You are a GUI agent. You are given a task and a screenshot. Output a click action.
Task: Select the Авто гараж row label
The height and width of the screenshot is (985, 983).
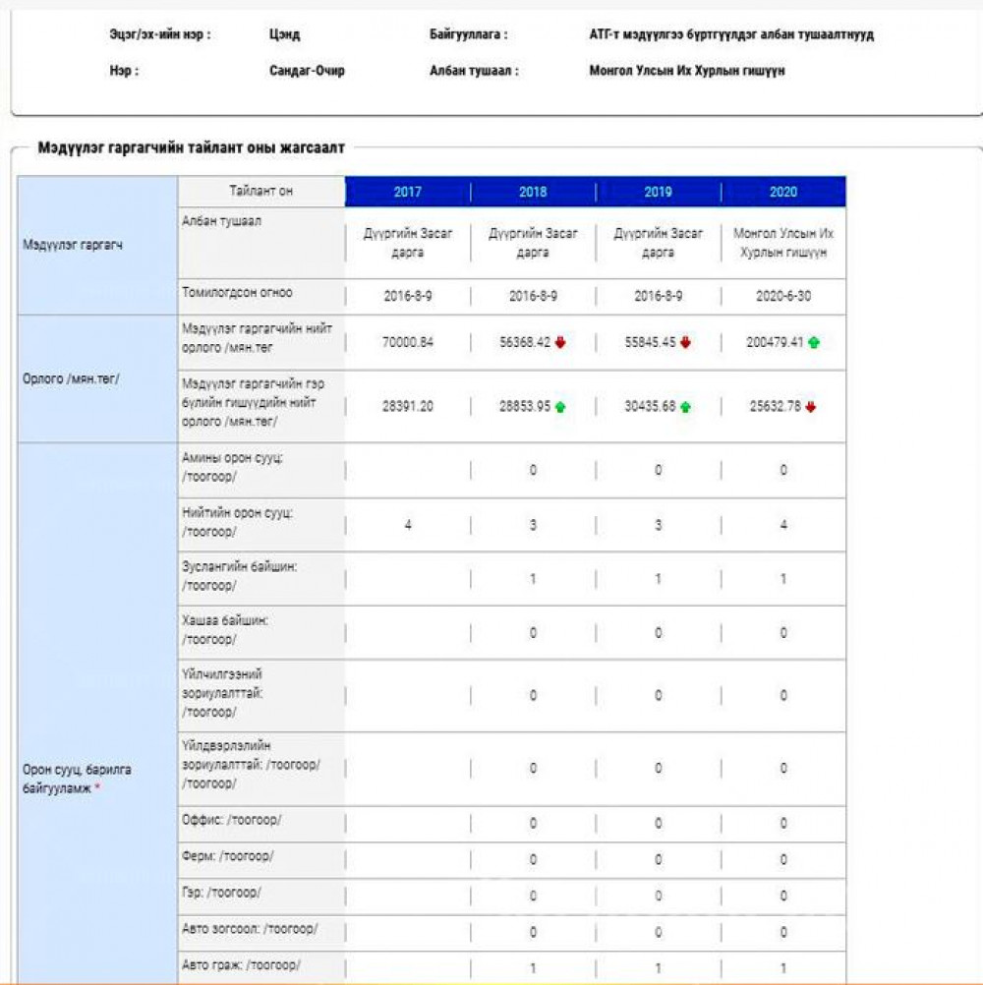click(242, 964)
